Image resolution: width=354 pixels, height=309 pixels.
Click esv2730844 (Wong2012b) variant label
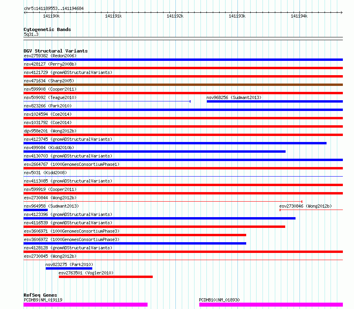coord(50,198)
